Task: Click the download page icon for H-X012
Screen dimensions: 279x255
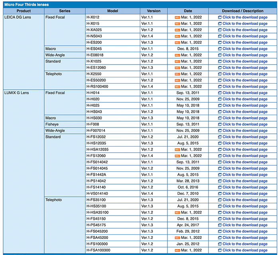Action: 220,18
